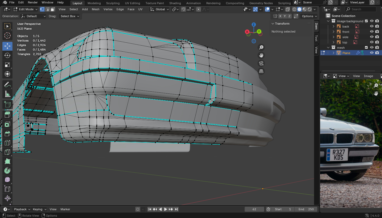
Task: Toggle camera view in viewport
Action: (261, 63)
